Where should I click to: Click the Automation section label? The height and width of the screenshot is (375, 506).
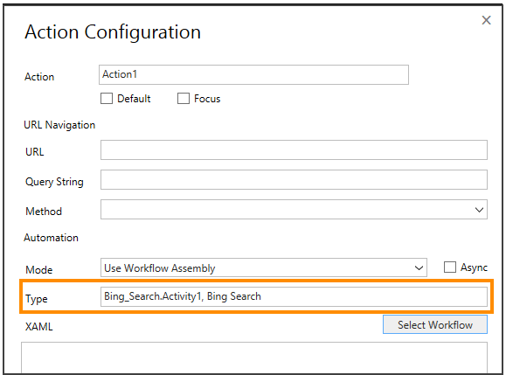51,238
